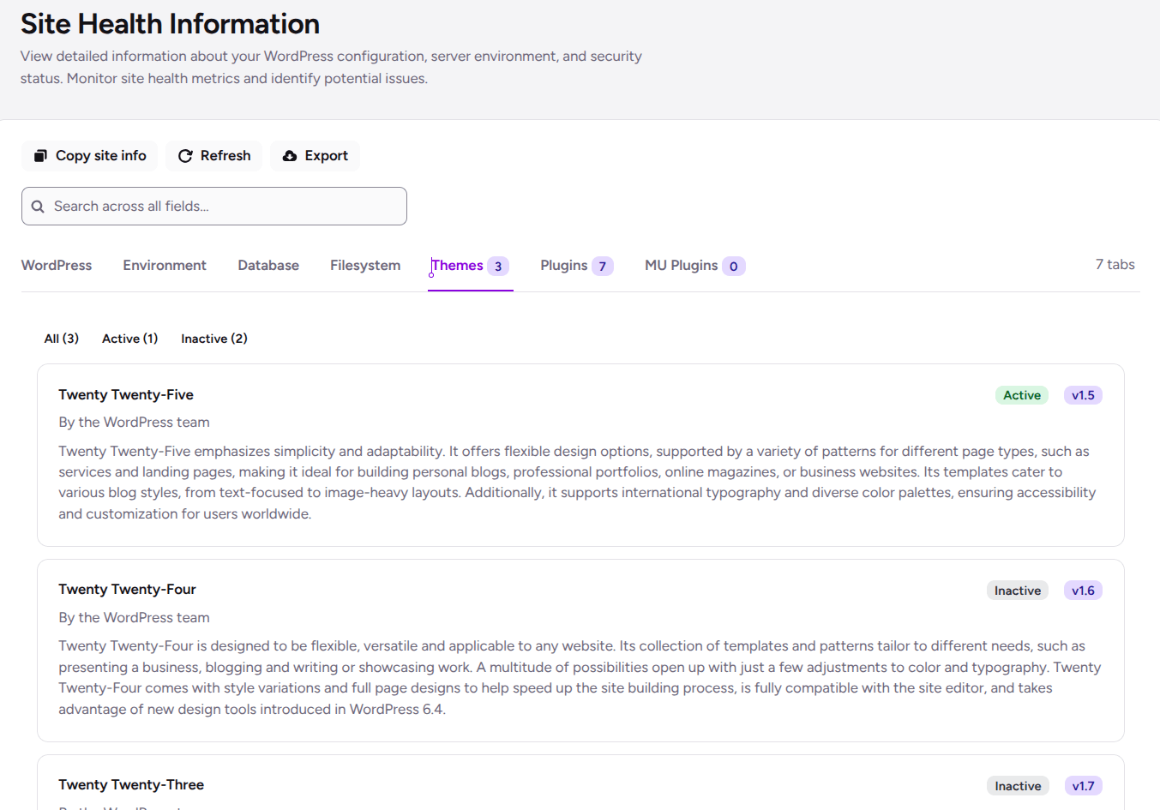The height and width of the screenshot is (810, 1160).
Task: Click the Twenty Twenty-Four theme title
Action: point(127,590)
